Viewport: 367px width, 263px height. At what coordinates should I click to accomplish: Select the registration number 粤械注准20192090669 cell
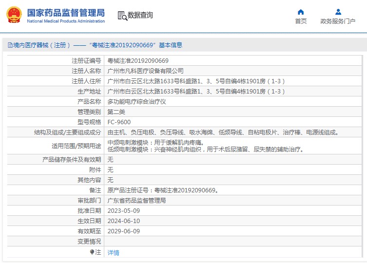[138, 61]
